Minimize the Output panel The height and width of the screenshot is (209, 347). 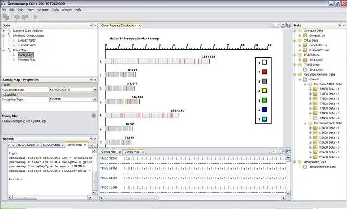coord(91,139)
